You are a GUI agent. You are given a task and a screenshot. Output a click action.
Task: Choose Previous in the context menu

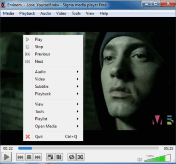point(53,54)
